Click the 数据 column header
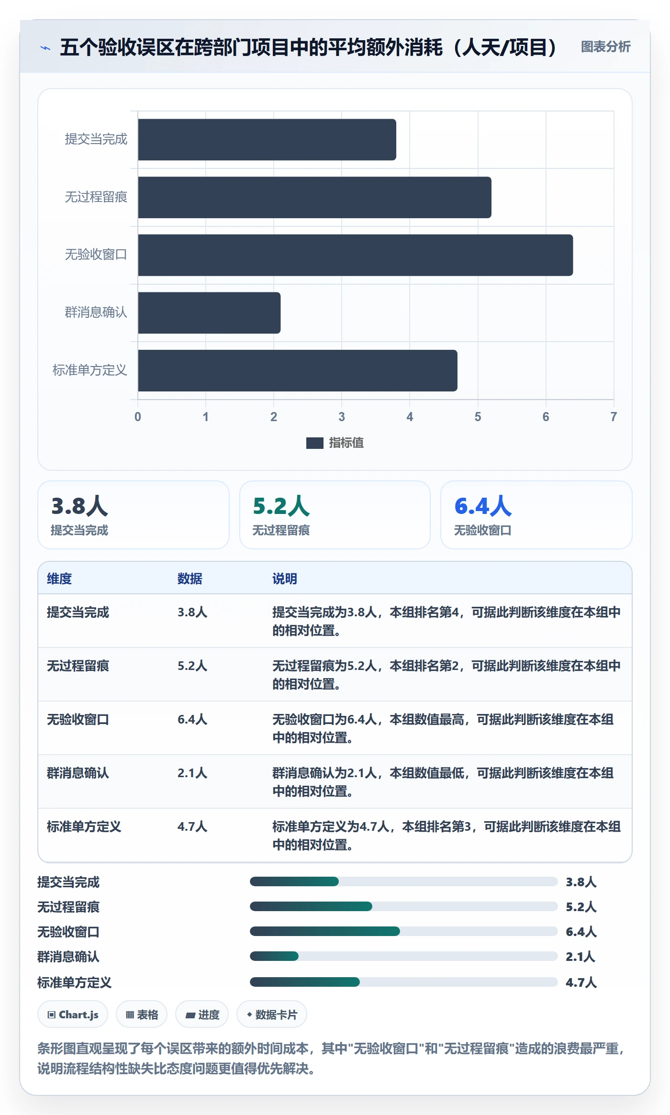The width and height of the screenshot is (670, 1115). 190,579
